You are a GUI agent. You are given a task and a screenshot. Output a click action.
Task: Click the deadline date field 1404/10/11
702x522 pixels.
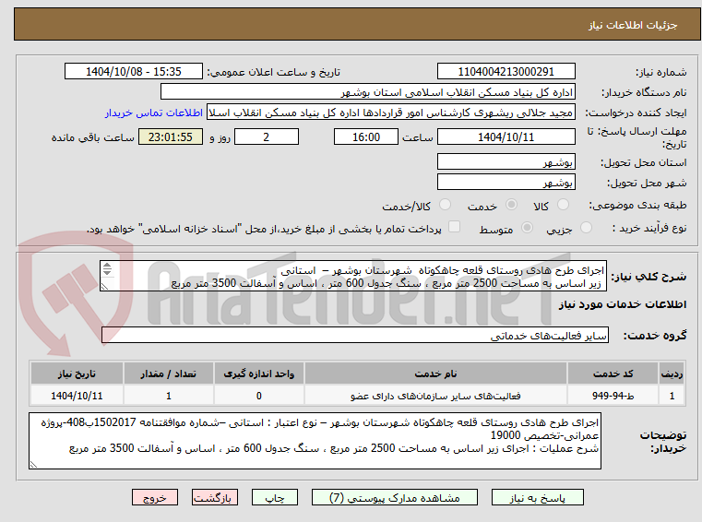coord(506,137)
